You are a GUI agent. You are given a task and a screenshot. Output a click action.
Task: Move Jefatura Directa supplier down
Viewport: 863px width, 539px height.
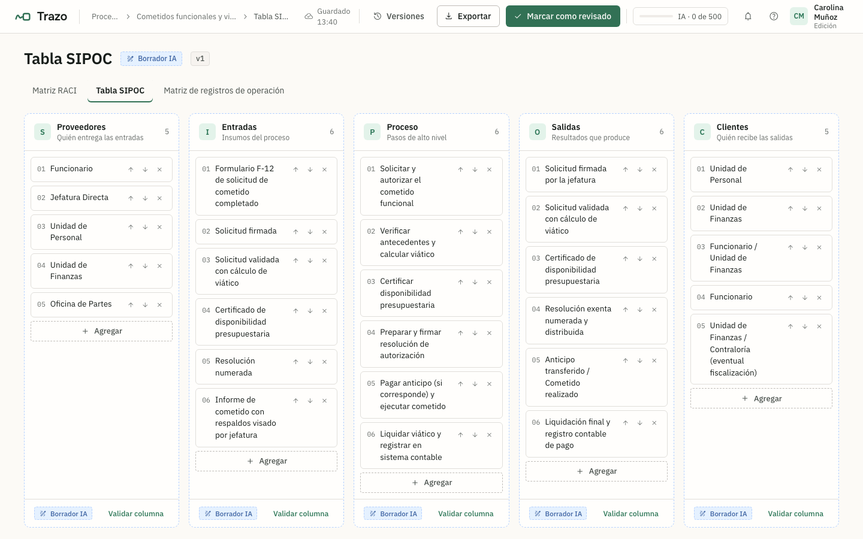pyautogui.click(x=145, y=198)
